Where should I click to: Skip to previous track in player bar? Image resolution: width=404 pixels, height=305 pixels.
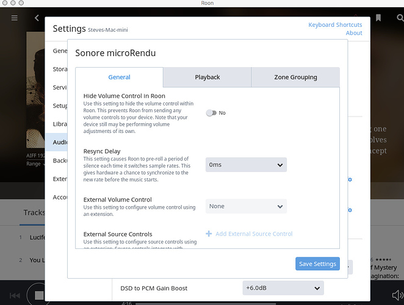pyautogui.click(x=15, y=295)
